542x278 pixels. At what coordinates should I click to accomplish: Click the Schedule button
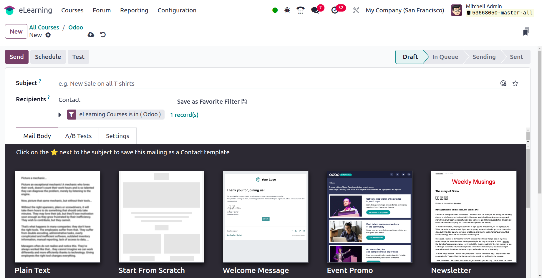coord(48,57)
